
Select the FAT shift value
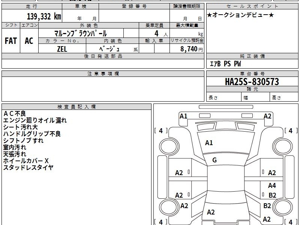11,41
